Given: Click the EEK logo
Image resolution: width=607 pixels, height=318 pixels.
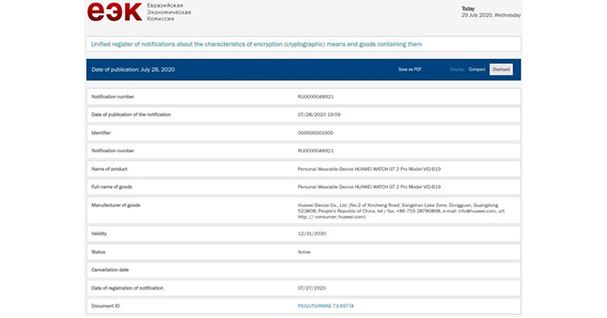Looking at the screenshot, I should (115, 11).
